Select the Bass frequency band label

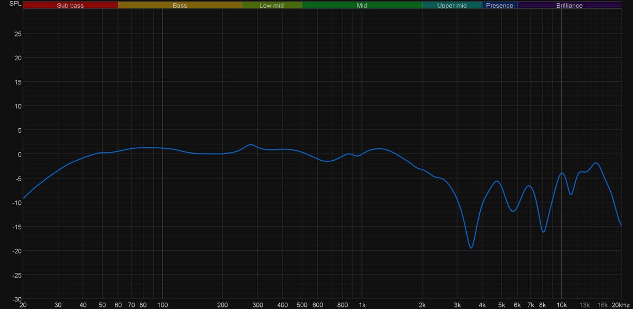coord(180,5)
